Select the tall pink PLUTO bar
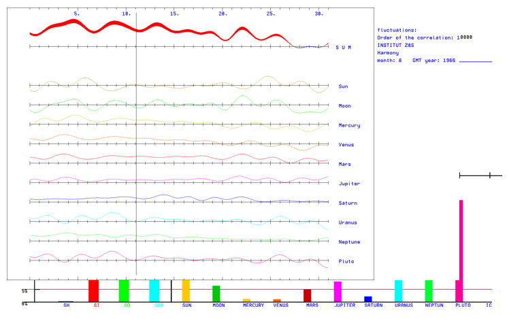This screenshot has width=509, height=319. click(461, 250)
